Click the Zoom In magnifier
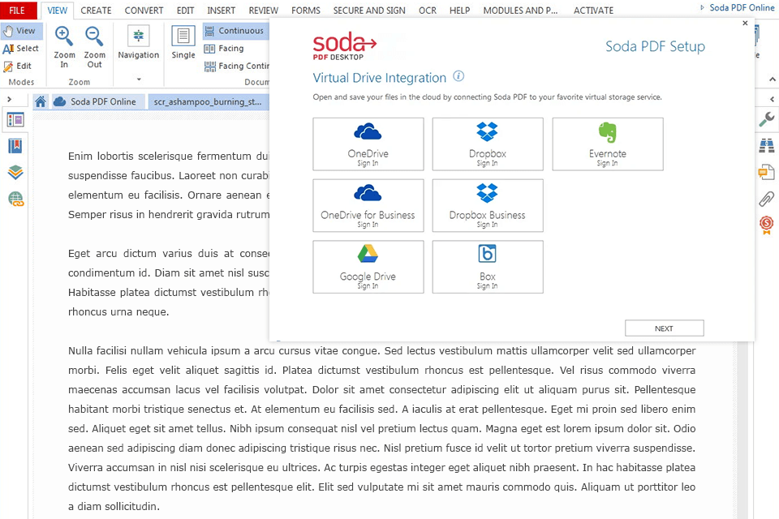Image resolution: width=779 pixels, height=519 pixels. (x=64, y=47)
